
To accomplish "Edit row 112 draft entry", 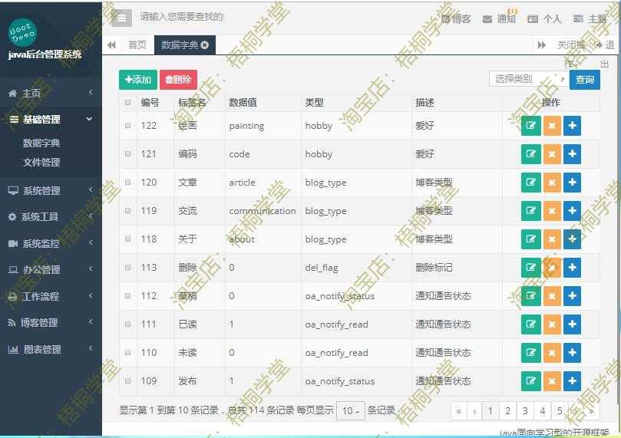I will [x=530, y=296].
